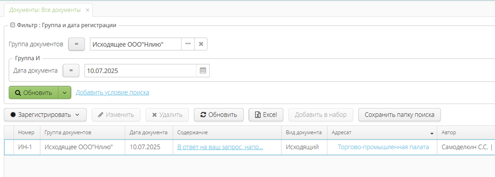Viewport: 495px width, 177px height.
Task: Click the toolbar Обновить button with the refresh icon
Action: 219,115
